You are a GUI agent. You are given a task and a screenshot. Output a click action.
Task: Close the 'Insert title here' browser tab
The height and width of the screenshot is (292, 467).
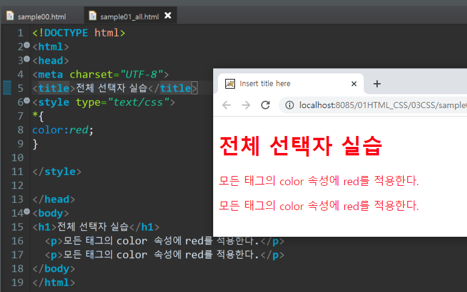point(354,84)
